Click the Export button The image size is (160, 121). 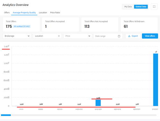point(133,36)
